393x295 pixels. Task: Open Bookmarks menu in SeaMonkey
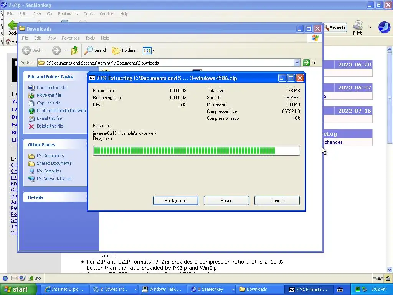coord(68,14)
